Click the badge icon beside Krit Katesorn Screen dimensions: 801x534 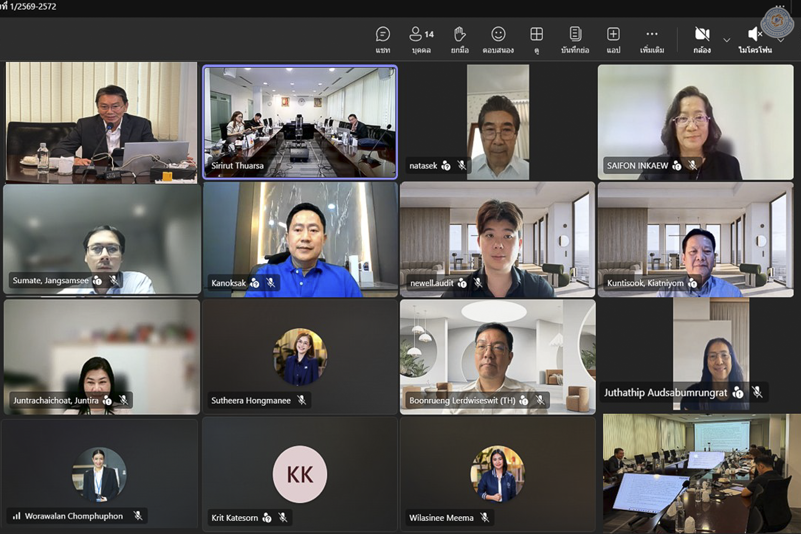(x=267, y=518)
